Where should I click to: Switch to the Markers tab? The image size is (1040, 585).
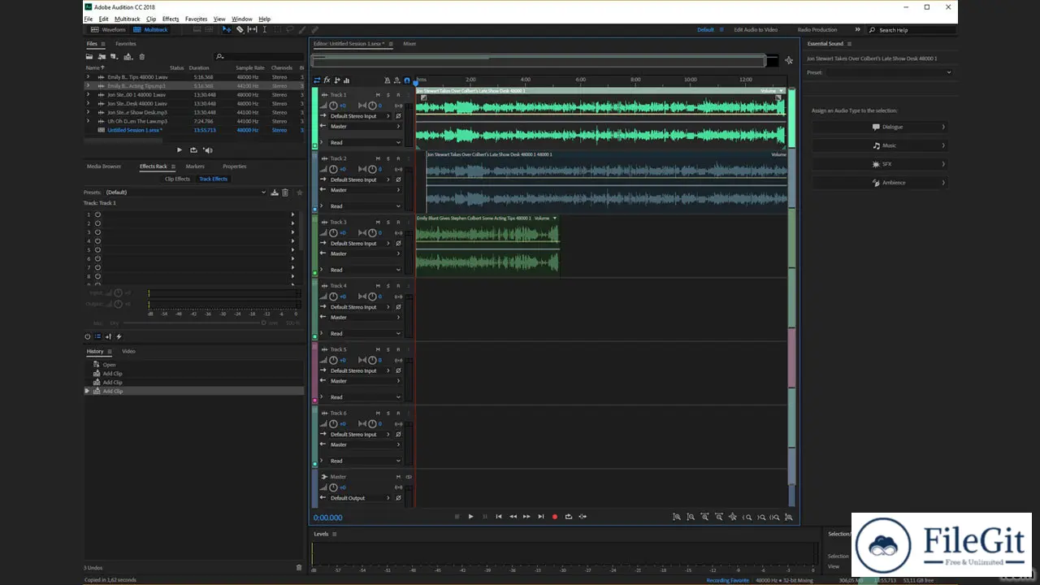(195, 167)
